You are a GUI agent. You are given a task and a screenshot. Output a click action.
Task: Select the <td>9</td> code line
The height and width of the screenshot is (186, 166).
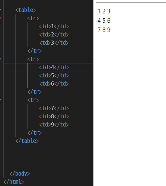(x=54, y=125)
